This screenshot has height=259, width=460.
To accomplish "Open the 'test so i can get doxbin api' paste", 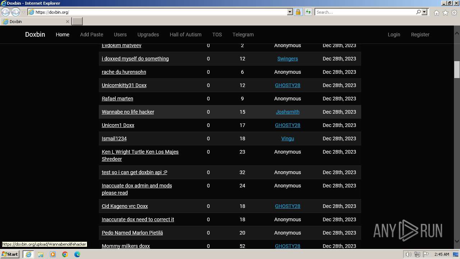I will pos(134,172).
